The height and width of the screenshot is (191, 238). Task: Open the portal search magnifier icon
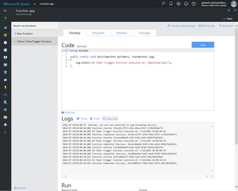coord(164,4)
